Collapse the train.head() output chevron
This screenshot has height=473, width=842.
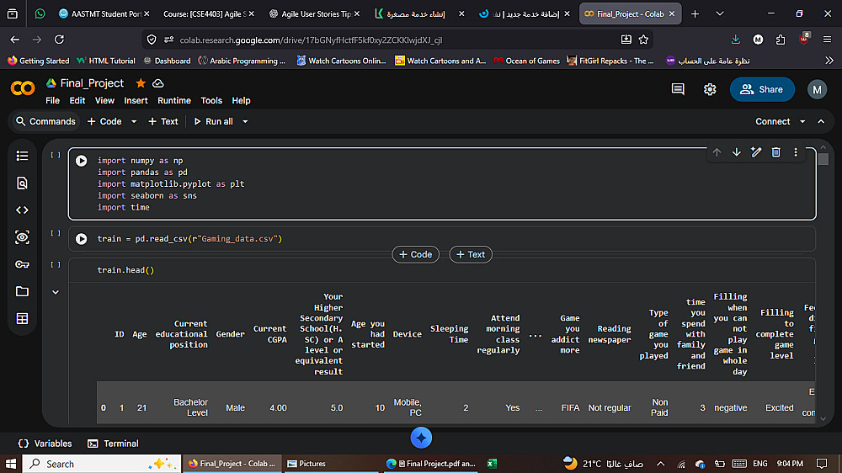click(56, 292)
